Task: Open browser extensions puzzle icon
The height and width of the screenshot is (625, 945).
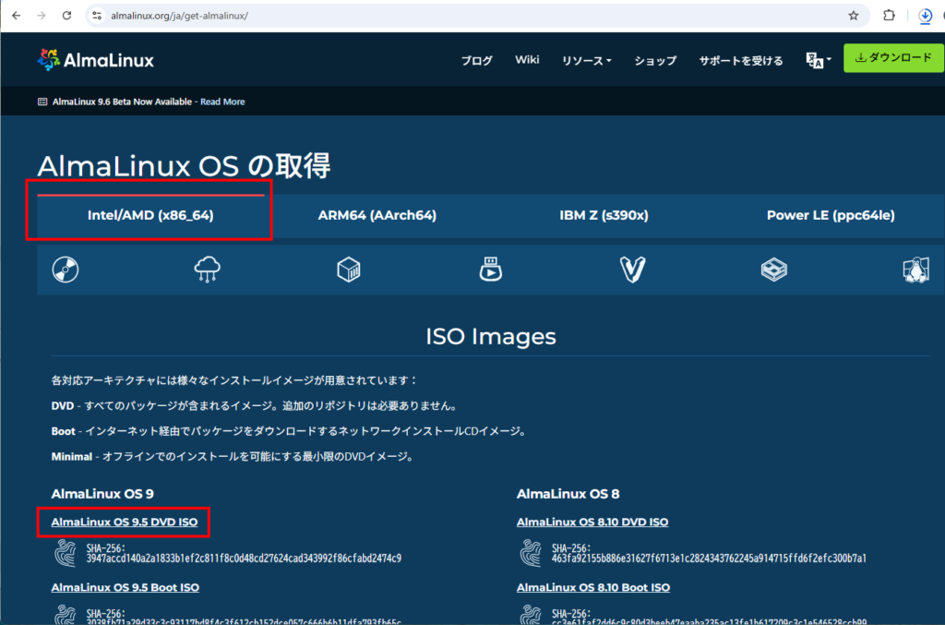Action: coord(889,16)
